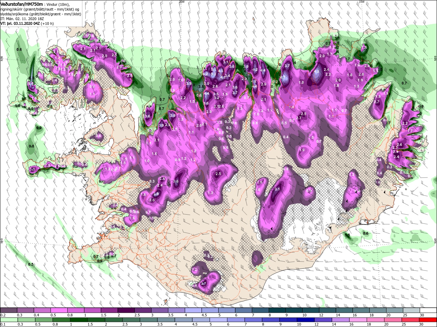Select the snow-scale swatch starting at 0.2
This screenshot has height=327, width=437.
pos(9,310)
